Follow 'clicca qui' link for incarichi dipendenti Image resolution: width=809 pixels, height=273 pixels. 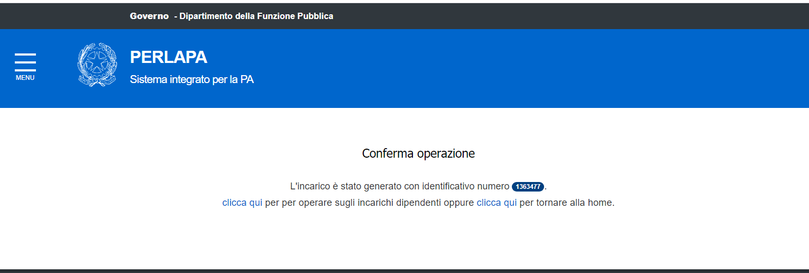[242, 203]
